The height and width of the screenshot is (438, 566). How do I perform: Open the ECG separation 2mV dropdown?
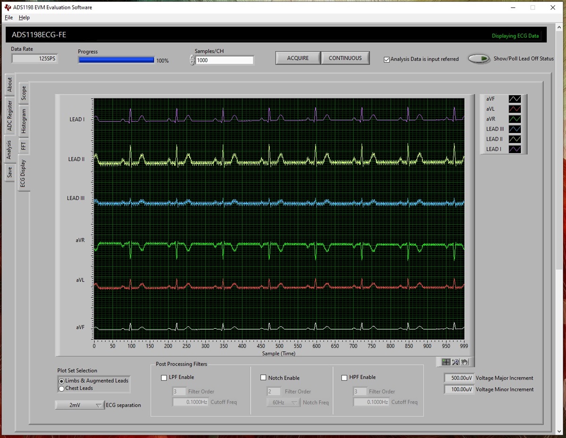pos(79,405)
